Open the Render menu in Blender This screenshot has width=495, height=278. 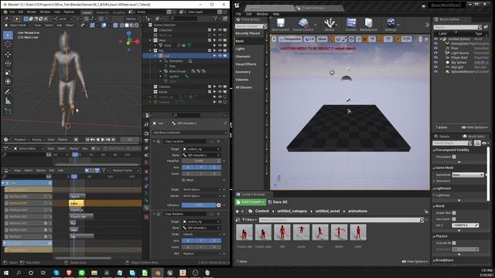pyautogui.click(x=31, y=12)
